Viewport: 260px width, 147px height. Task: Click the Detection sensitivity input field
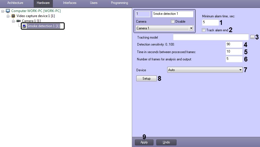[234, 44]
